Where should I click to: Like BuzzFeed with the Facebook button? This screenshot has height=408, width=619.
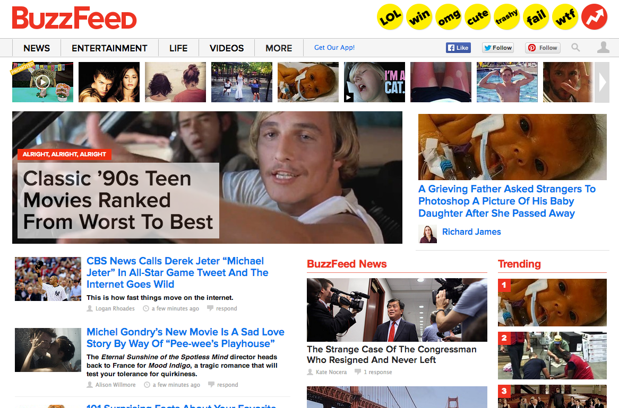click(458, 48)
